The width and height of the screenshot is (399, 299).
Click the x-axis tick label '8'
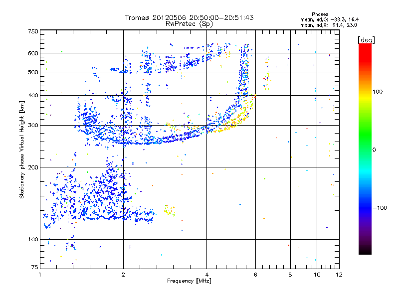[290, 275]
